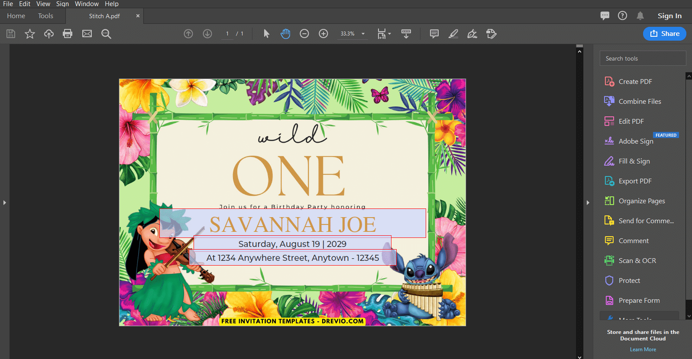Viewport: 692px width, 359px height.
Task: Click the Zoom in plus icon
Action: [x=323, y=34]
